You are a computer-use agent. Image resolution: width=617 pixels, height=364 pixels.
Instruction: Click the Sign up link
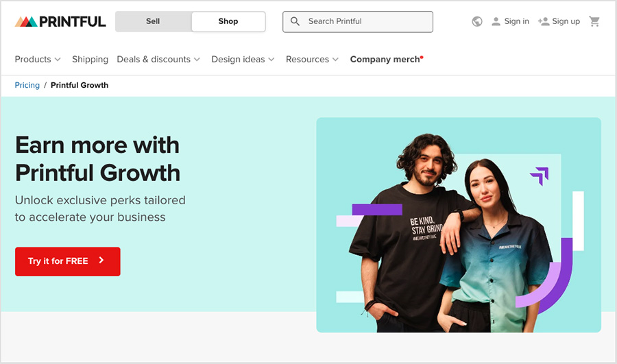(x=566, y=21)
